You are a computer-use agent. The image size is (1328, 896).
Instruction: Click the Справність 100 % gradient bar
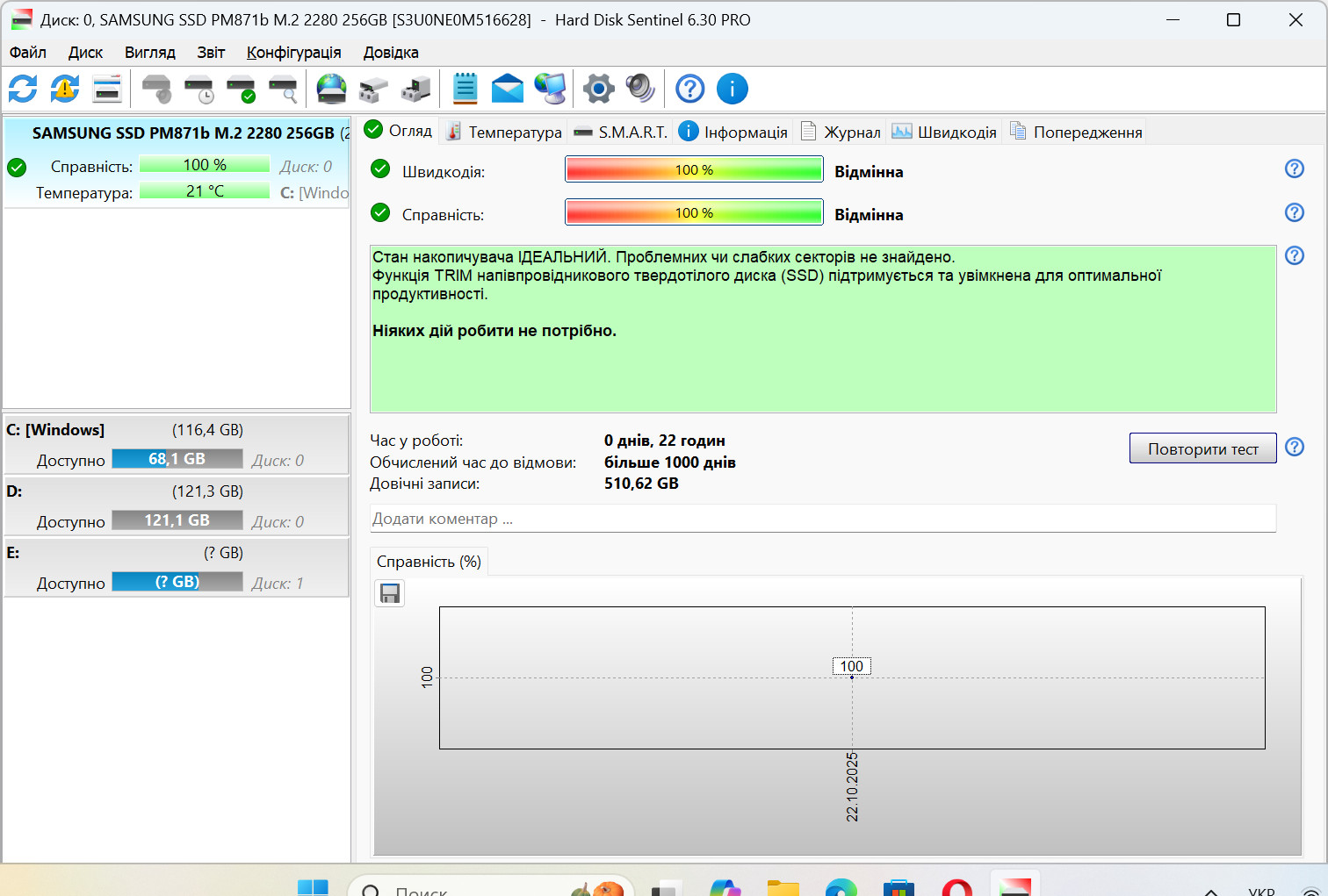[x=694, y=212]
